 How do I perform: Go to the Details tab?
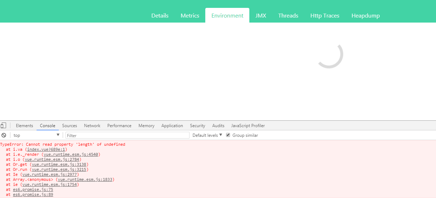click(160, 15)
